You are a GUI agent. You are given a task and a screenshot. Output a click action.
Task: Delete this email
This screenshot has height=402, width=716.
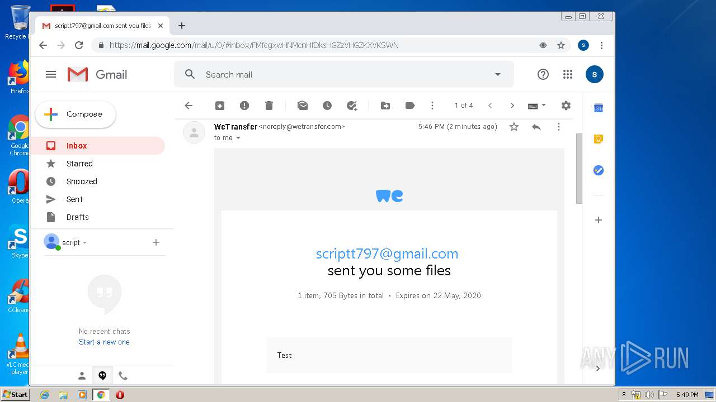pyautogui.click(x=269, y=106)
